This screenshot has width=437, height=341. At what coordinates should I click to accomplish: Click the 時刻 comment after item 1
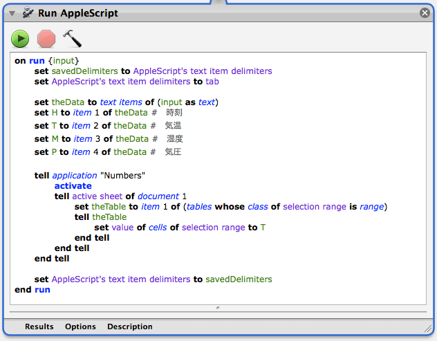(174, 113)
